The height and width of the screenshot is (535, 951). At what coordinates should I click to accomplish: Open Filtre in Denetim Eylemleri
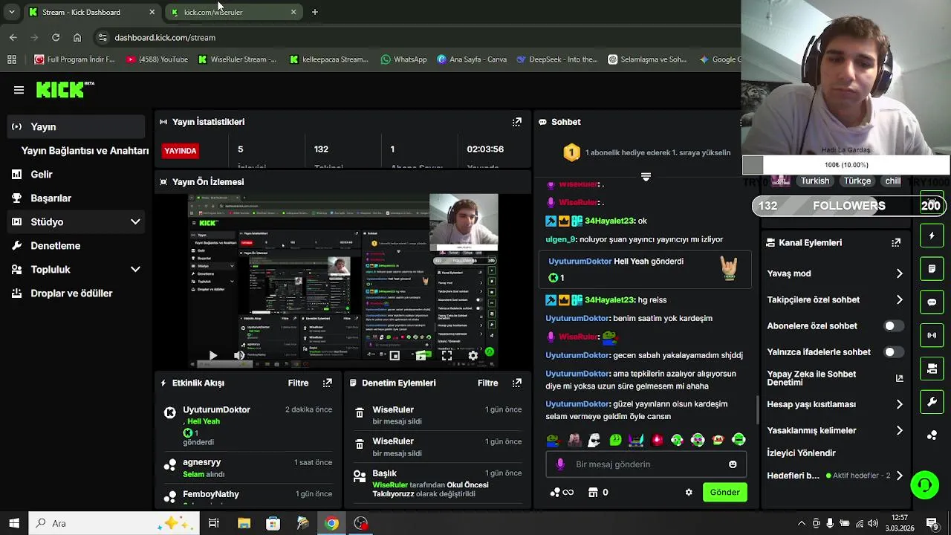(x=487, y=383)
